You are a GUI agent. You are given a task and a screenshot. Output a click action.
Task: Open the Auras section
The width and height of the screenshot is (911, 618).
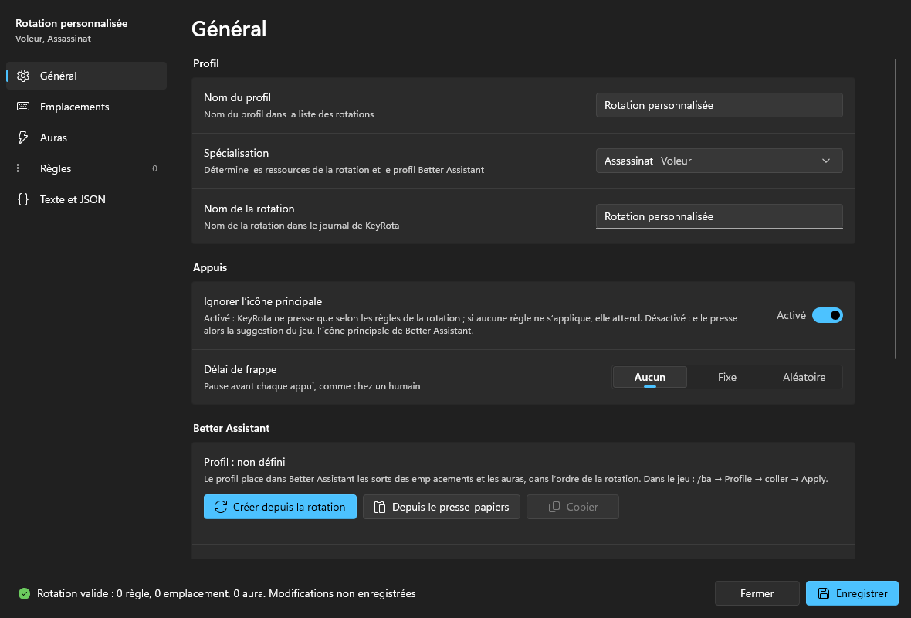pos(86,138)
